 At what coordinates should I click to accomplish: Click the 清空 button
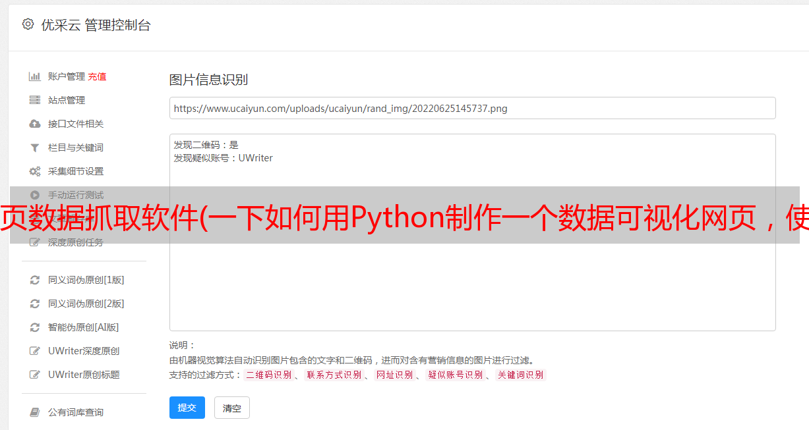pos(232,408)
